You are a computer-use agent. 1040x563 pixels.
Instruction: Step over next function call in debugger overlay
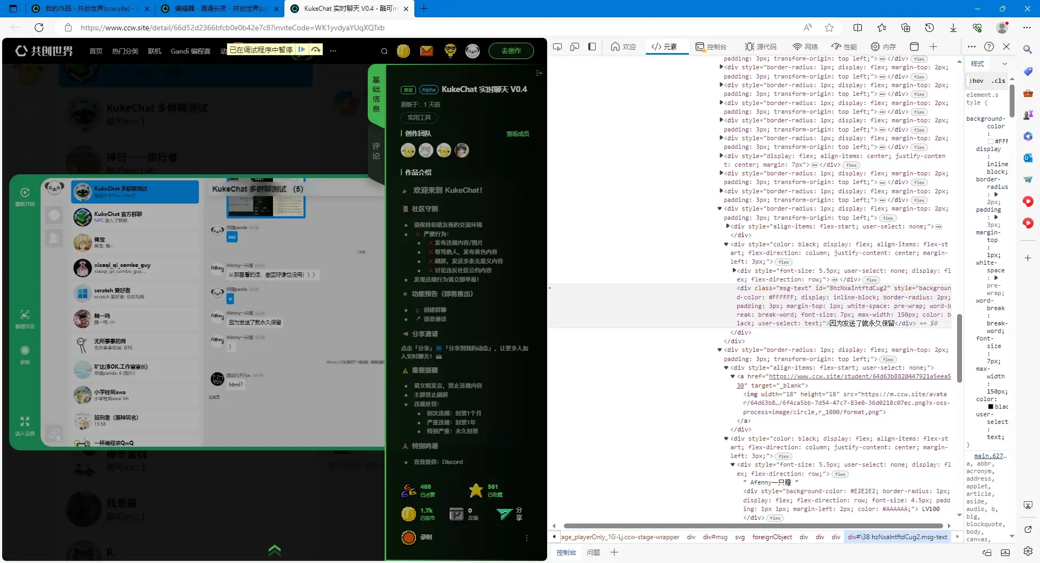pos(315,50)
